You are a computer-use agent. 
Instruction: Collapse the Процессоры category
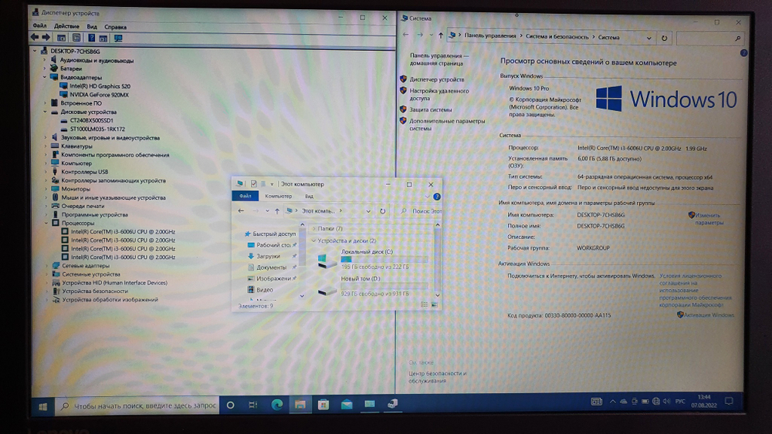point(46,223)
